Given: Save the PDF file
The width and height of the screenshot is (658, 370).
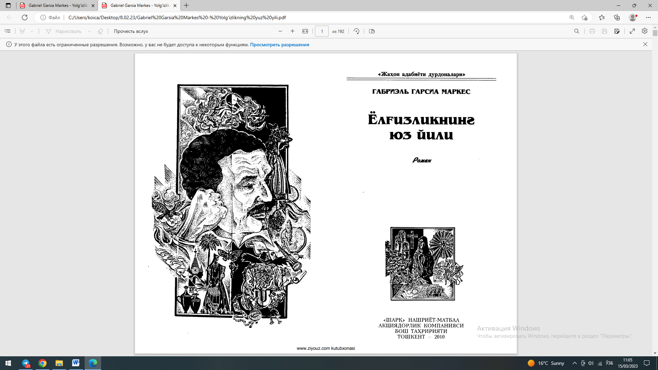Looking at the screenshot, I should [605, 31].
